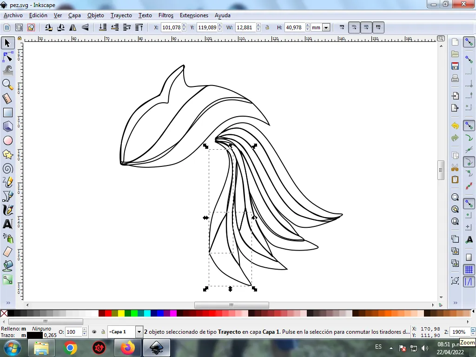Image resolution: width=476 pixels, height=357 pixels.
Task: Increase the height H spinner
Action: click(308, 26)
